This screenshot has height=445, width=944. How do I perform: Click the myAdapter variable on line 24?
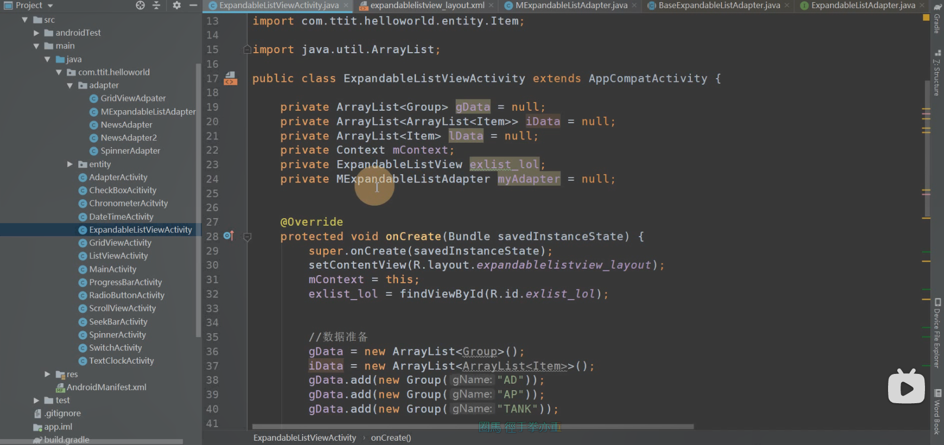528,179
